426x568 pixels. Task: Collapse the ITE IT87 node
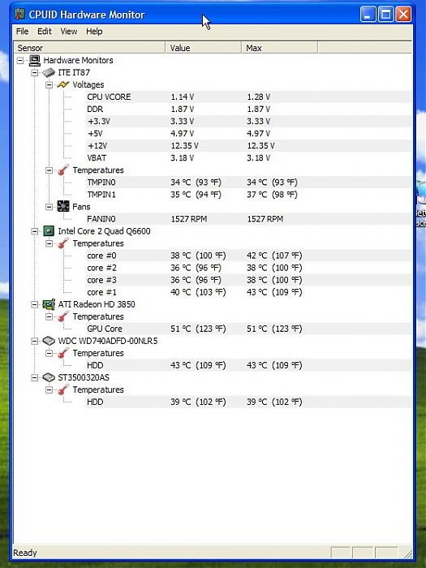point(35,73)
